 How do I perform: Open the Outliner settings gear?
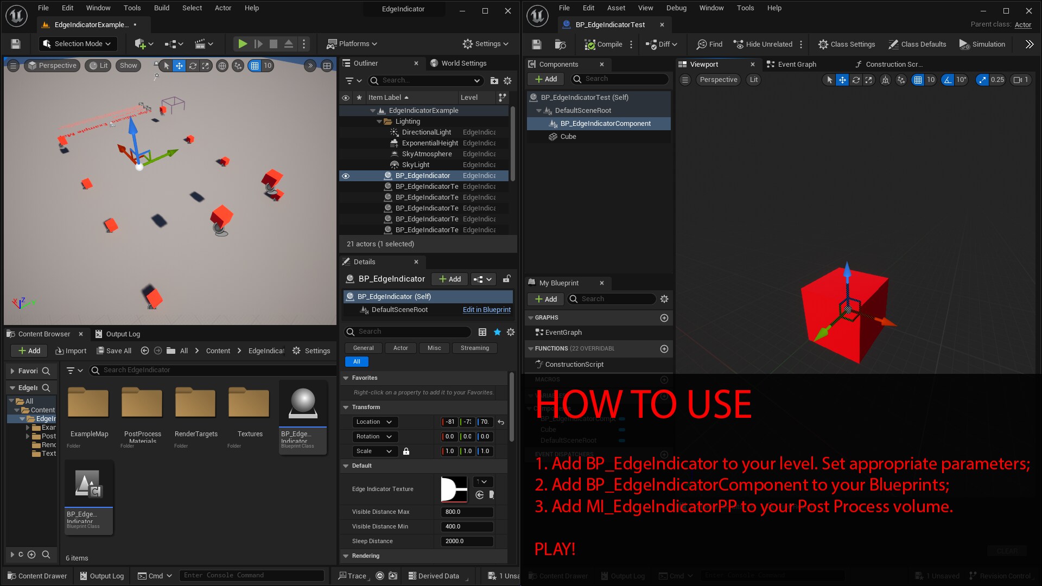coord(507,80)
